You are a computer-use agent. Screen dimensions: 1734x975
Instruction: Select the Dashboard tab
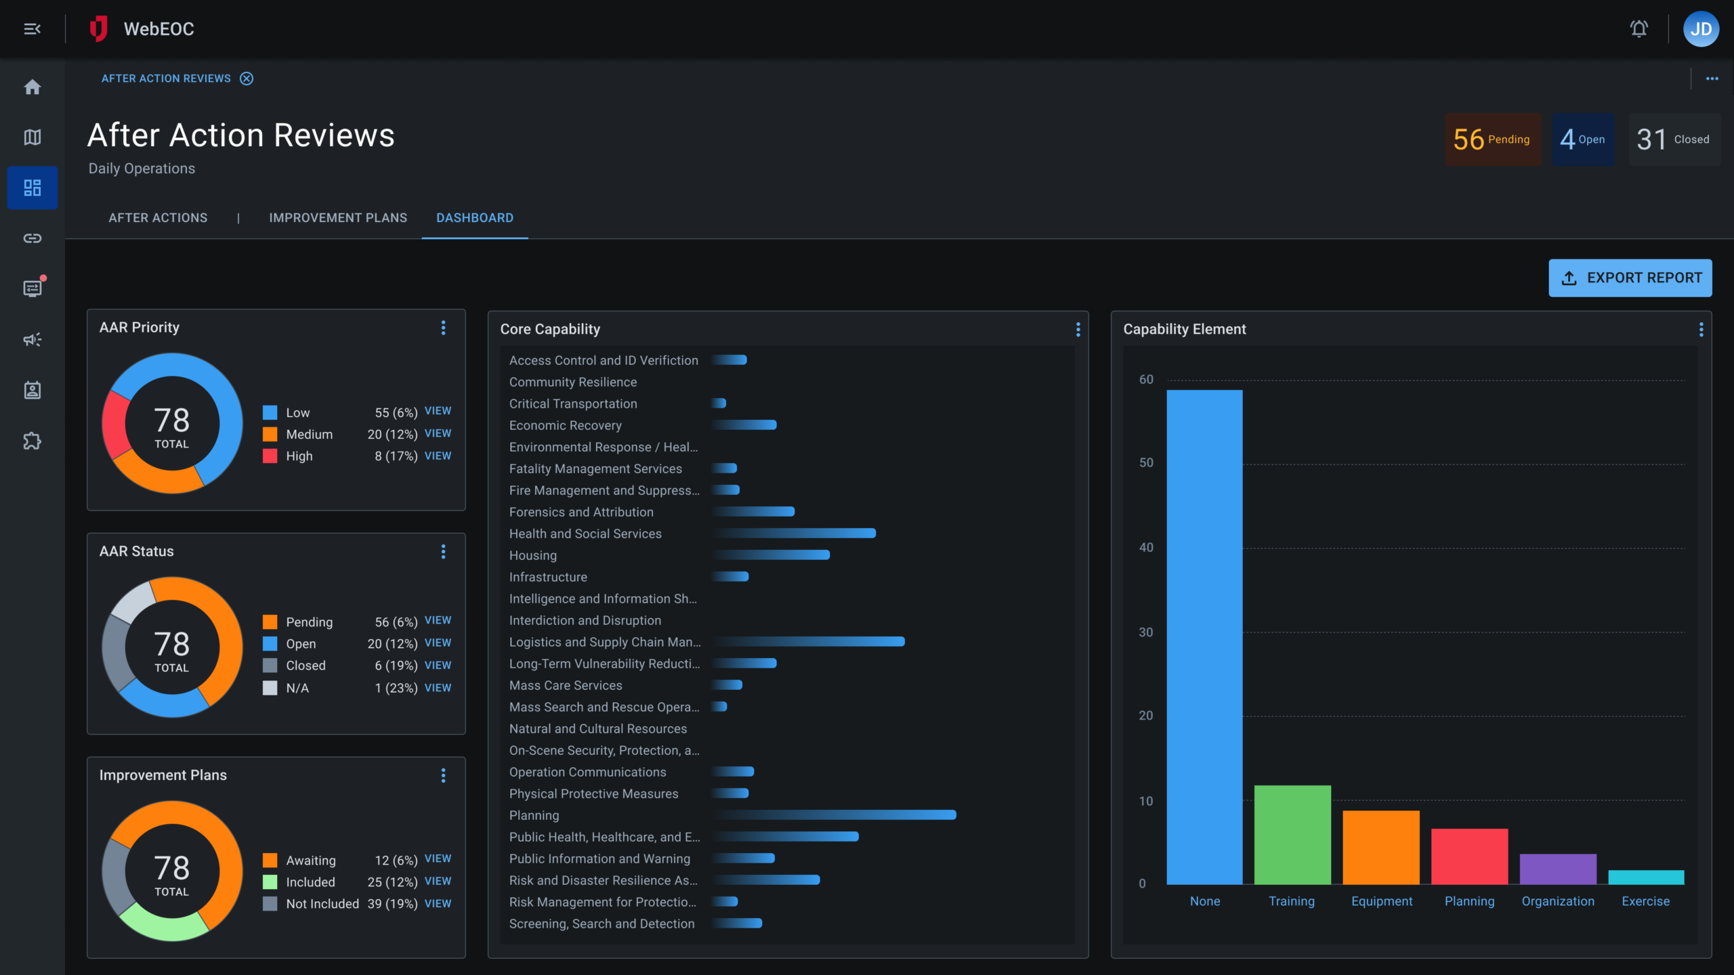click(x=475, y=218)
